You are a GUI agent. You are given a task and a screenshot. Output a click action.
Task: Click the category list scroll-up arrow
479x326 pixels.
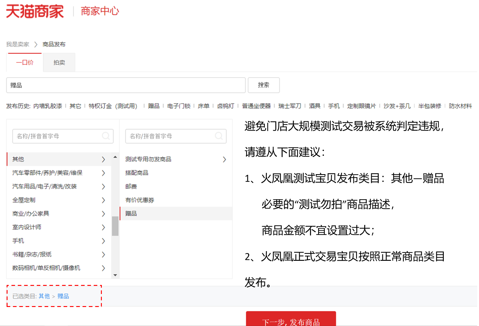[115, 157]
